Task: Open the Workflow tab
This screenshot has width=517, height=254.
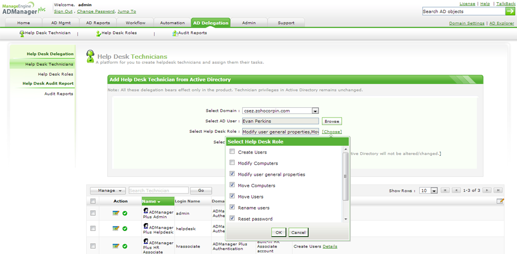Action: coord(135,23)
